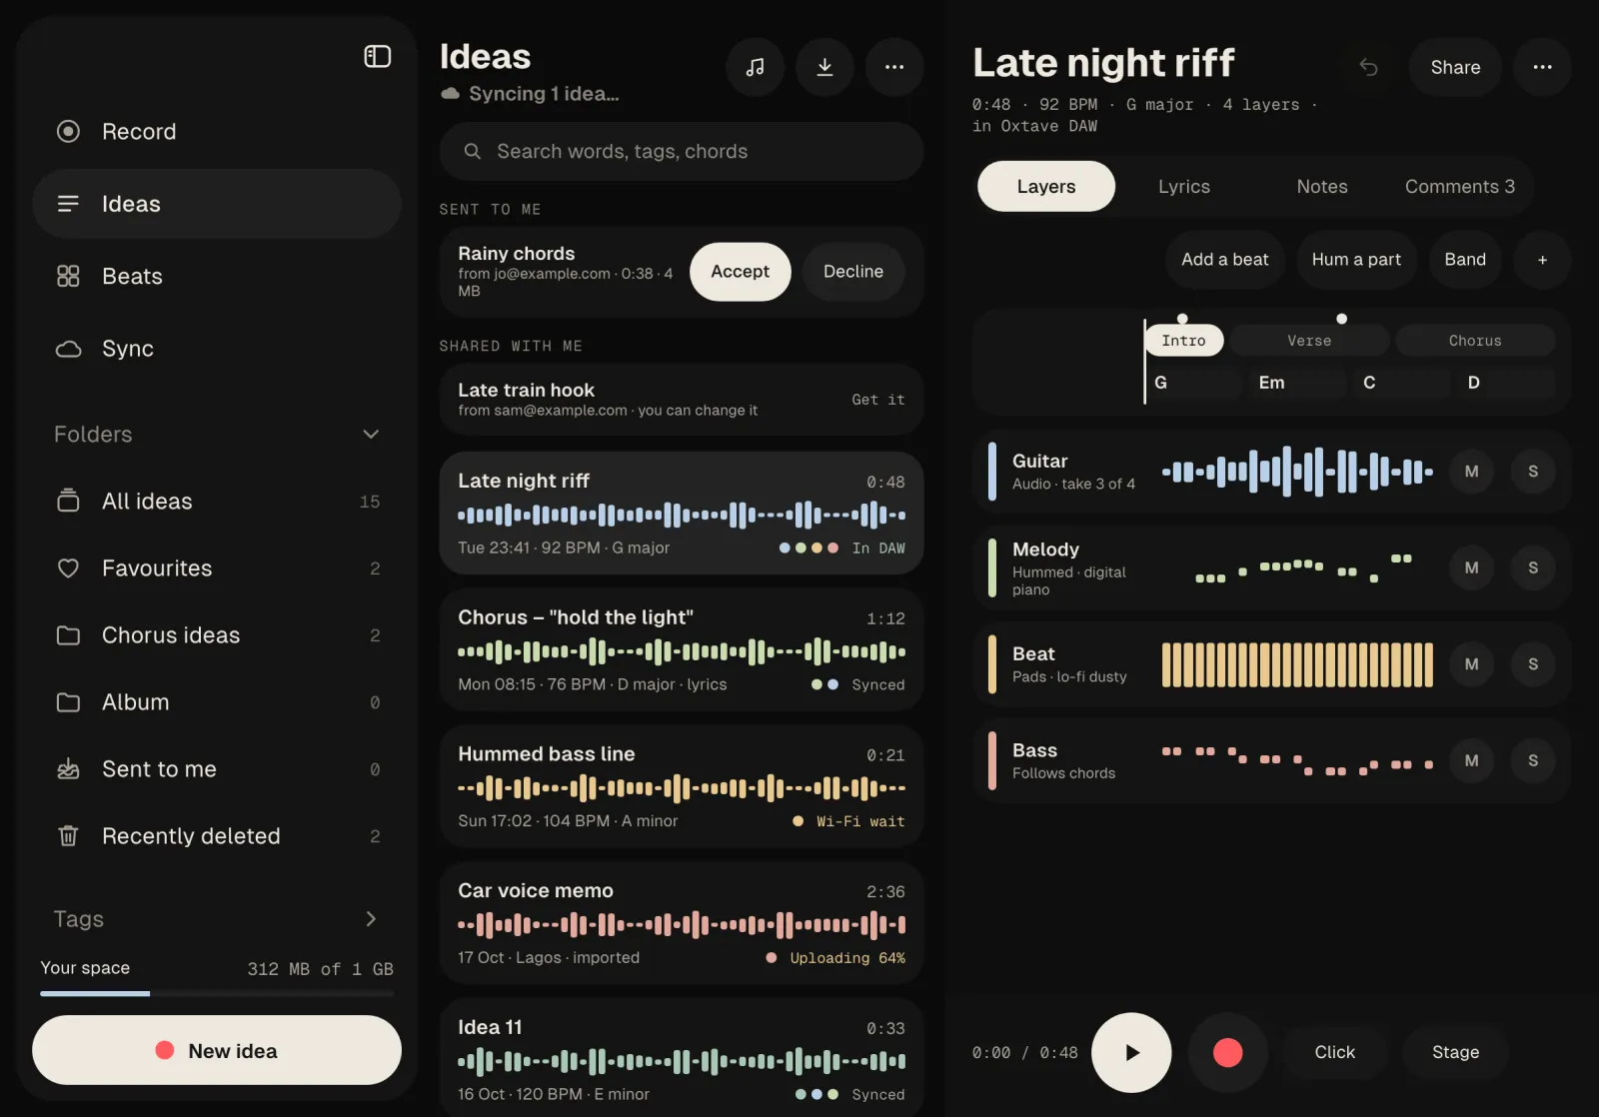Click the undo arrow next to Share
The height and width of the screenshot is (1117, 1599).
1369,67
